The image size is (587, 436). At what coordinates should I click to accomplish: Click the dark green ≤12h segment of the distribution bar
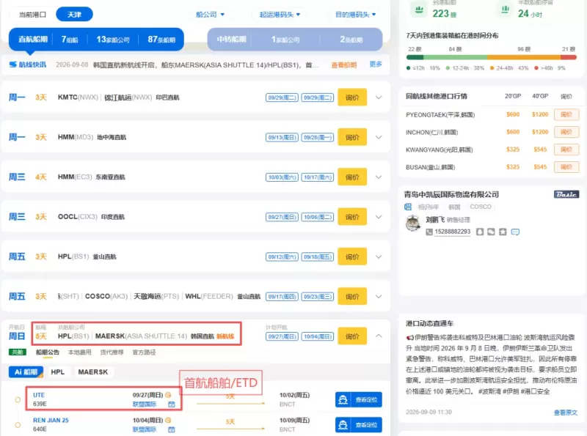415,57
